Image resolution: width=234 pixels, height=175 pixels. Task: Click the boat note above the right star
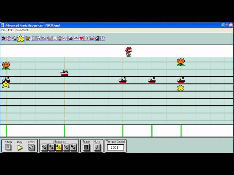coord(181,80)
